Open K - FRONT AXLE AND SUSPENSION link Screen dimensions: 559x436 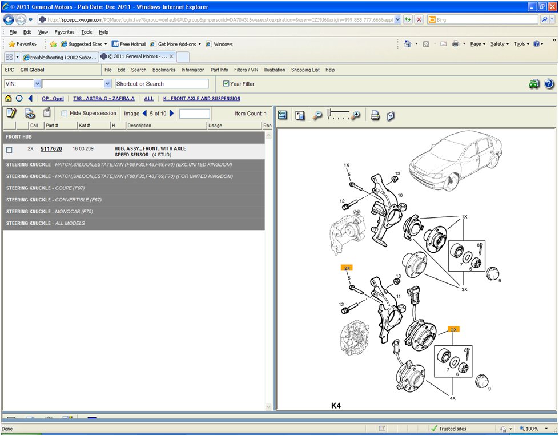(x=202, y=99)
